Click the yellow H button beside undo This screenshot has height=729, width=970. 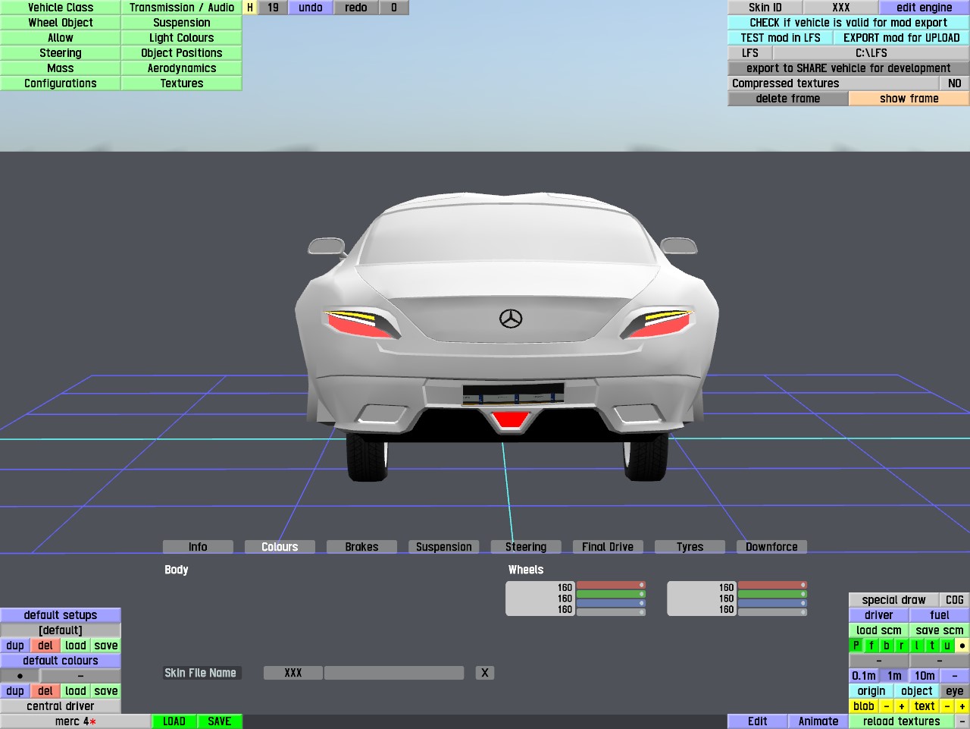250,8
